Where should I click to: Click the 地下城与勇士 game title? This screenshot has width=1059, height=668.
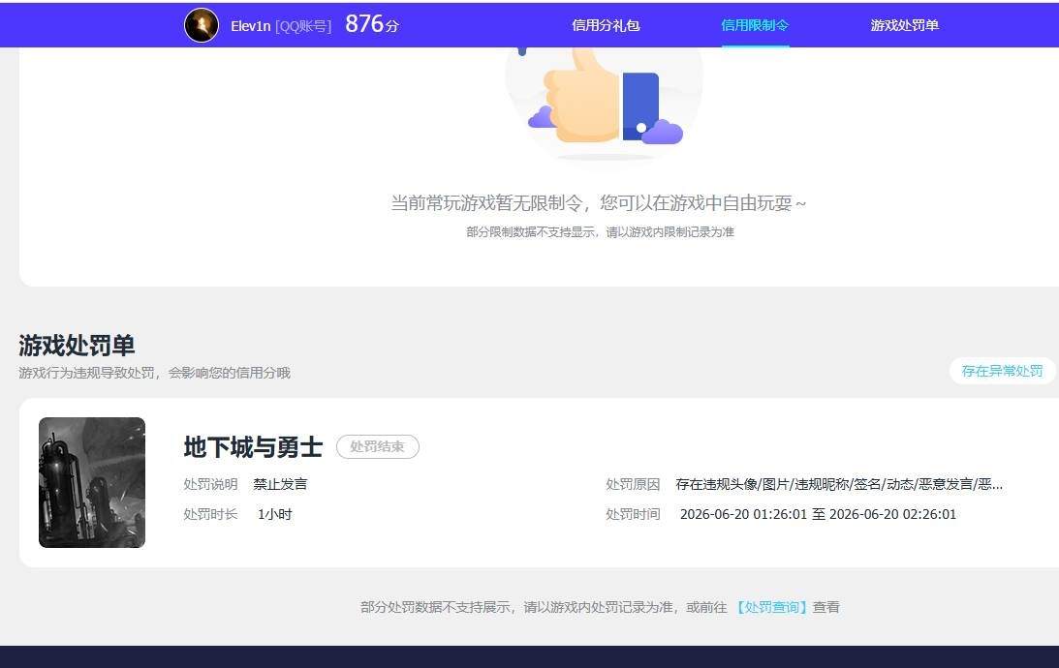pos(253,447)
